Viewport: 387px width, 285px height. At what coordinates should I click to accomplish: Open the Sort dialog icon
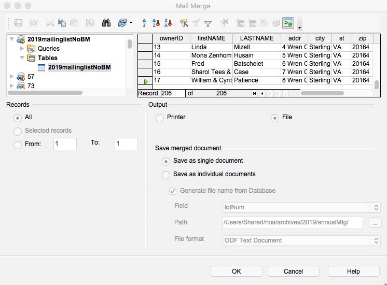(144, 23)
